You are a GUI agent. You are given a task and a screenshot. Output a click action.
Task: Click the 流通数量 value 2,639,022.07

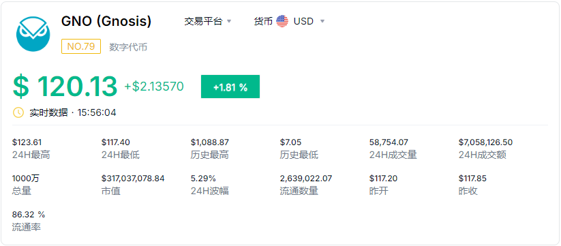pos(305,178)
